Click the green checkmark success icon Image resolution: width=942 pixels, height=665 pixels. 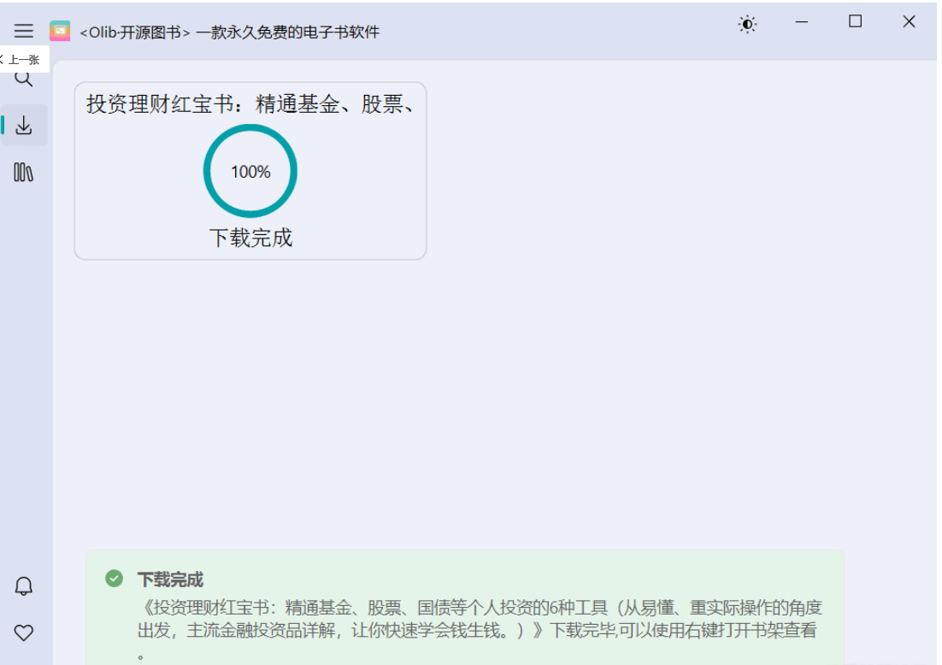tap(115, 579)
